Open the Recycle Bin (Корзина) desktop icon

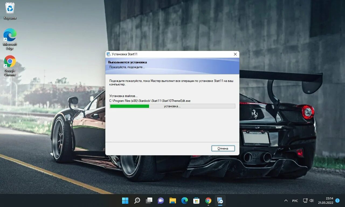tap(10, 11)
